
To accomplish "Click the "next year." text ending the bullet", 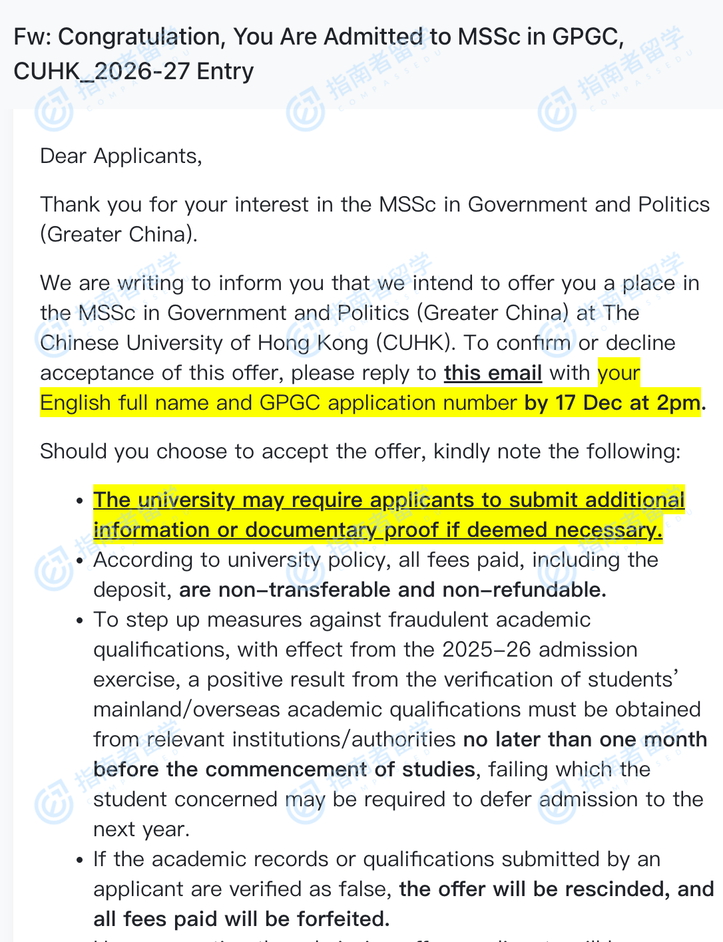I will coord(141,829).
